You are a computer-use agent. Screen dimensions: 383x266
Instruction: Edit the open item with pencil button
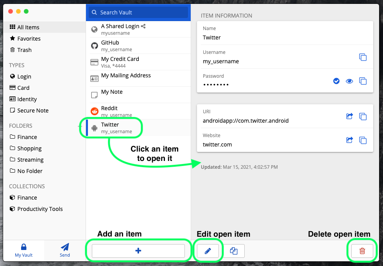[x=208, y=251]
